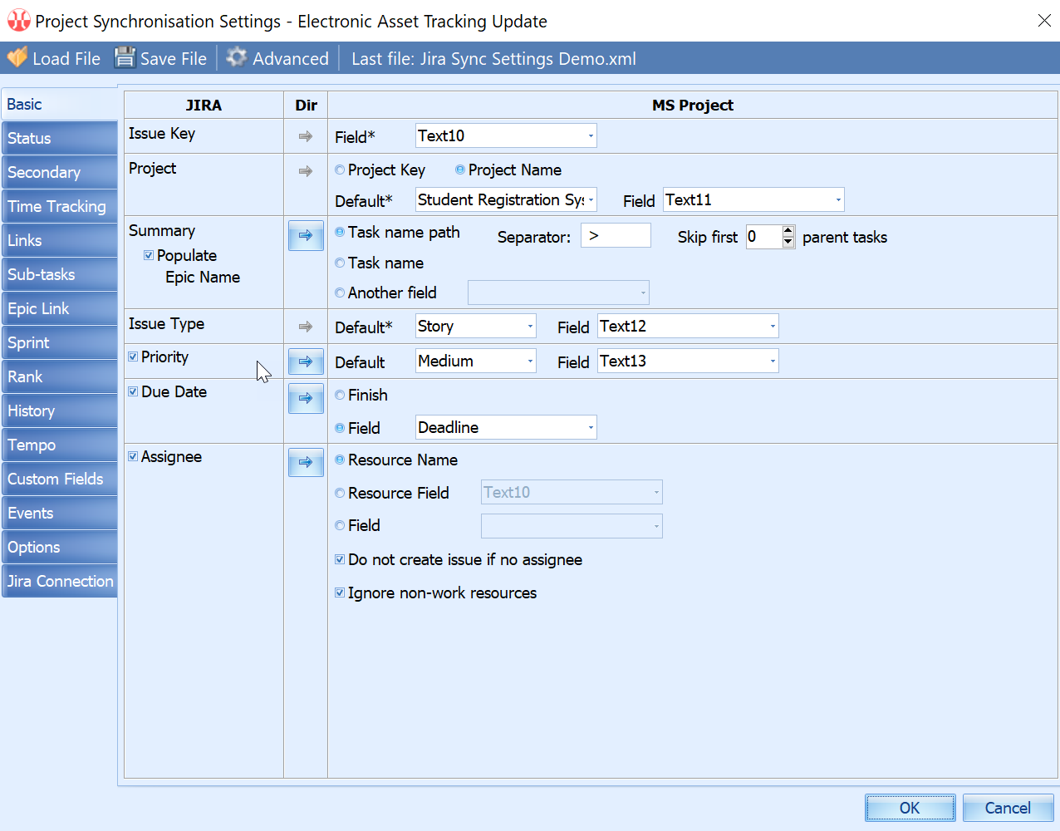Uncheck Populate Epic Name checkbox

(x=149, y=255)
